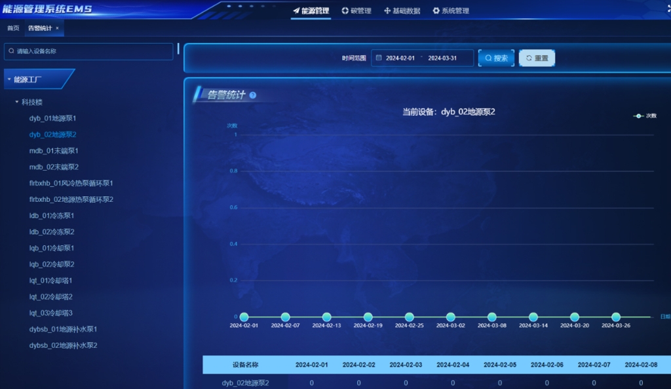
Task: Switch to the 首页 tab
Action: point(13,29)
